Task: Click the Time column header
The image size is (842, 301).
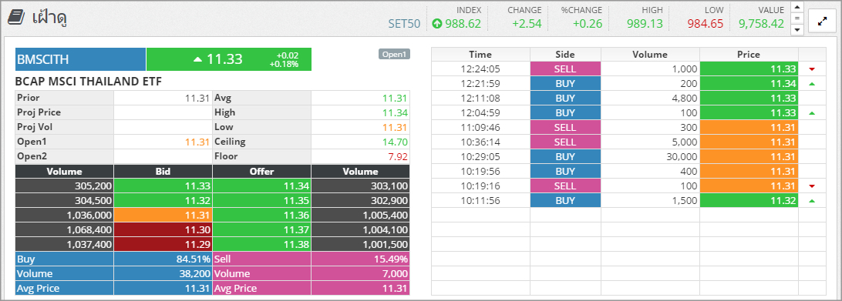Action: coord(480,54)
